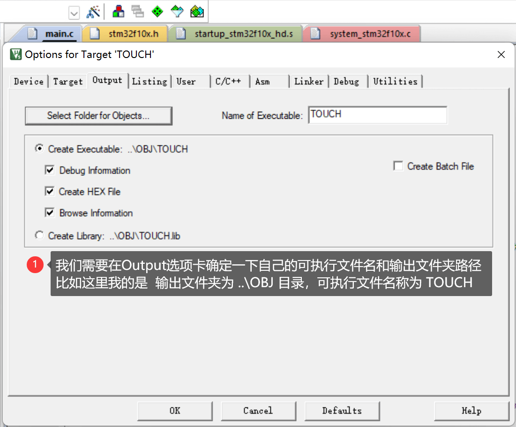Click Select Folder for Objects button
Screen dimensions: 516x427
coord(98,116)
